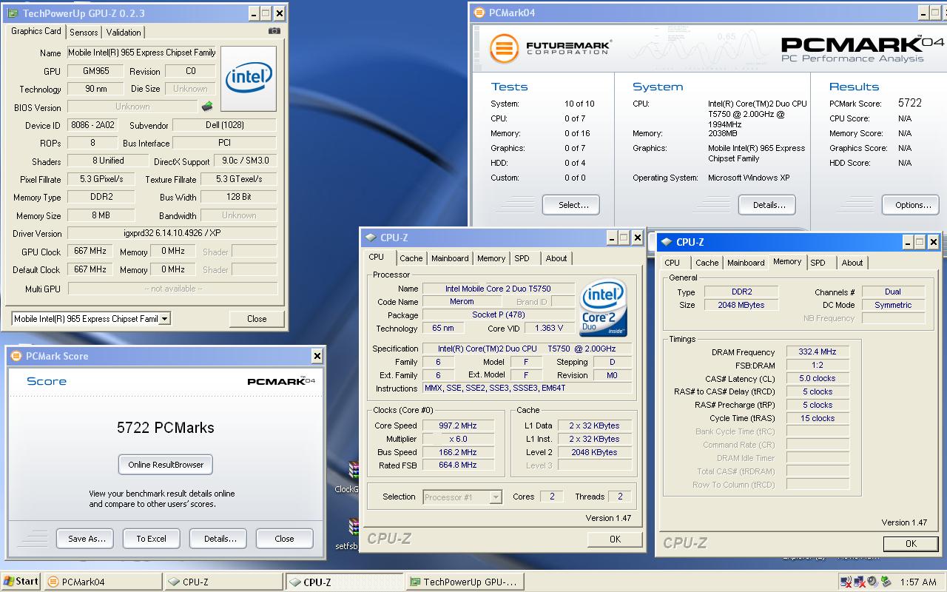Click the front CPU-Z window title bar icon

click(371, 238)
